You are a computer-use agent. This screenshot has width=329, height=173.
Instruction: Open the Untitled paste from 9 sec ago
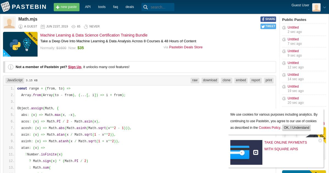point(293,51)
